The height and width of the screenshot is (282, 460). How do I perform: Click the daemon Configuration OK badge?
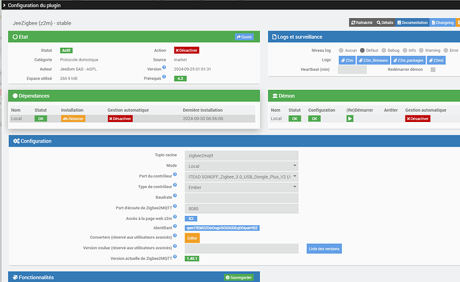click(x=314, y=119)
